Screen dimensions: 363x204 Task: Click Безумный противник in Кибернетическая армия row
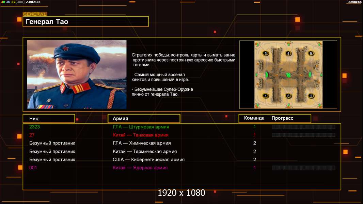point(52,160)
